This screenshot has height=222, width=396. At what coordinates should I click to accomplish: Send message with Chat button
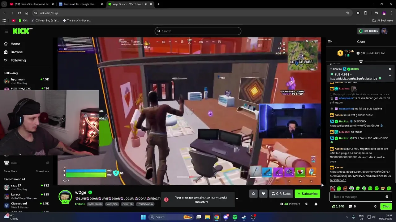pyautogui.click(x=386, y=207)
